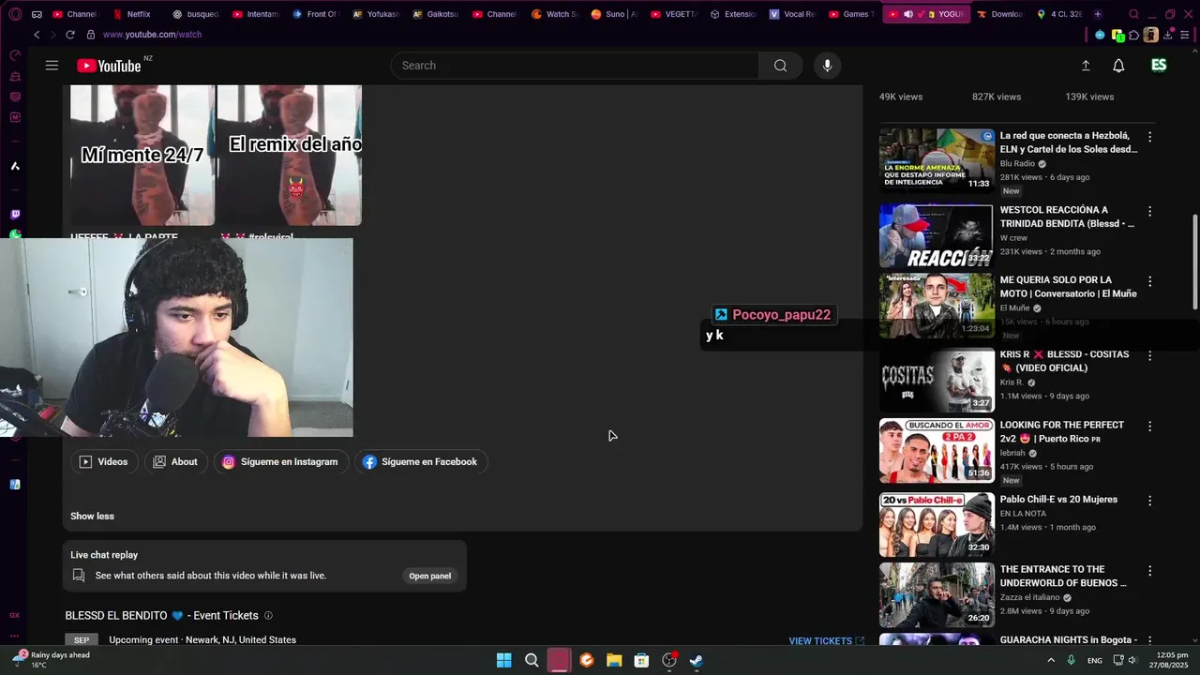Open options for Pablo Chill-E vs 20 Mujeres
The image size is (1200, 675).
pos(1149,501)
